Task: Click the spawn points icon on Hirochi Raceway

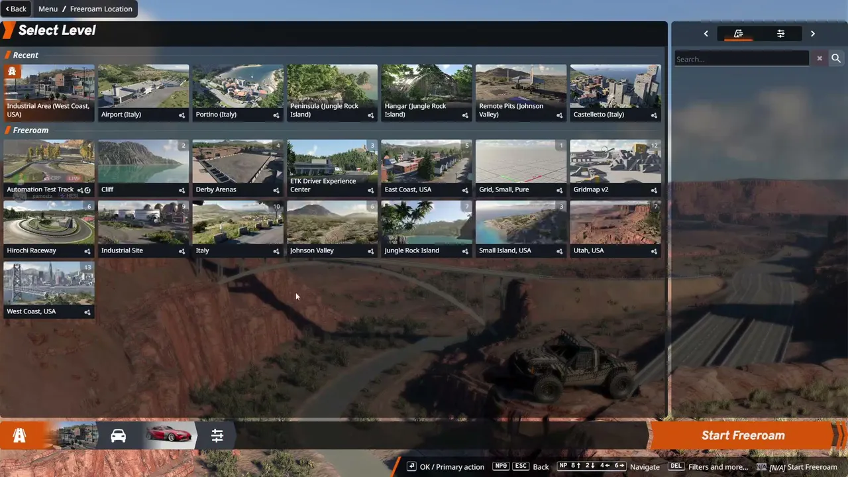Action: click(x=87, y=251)
